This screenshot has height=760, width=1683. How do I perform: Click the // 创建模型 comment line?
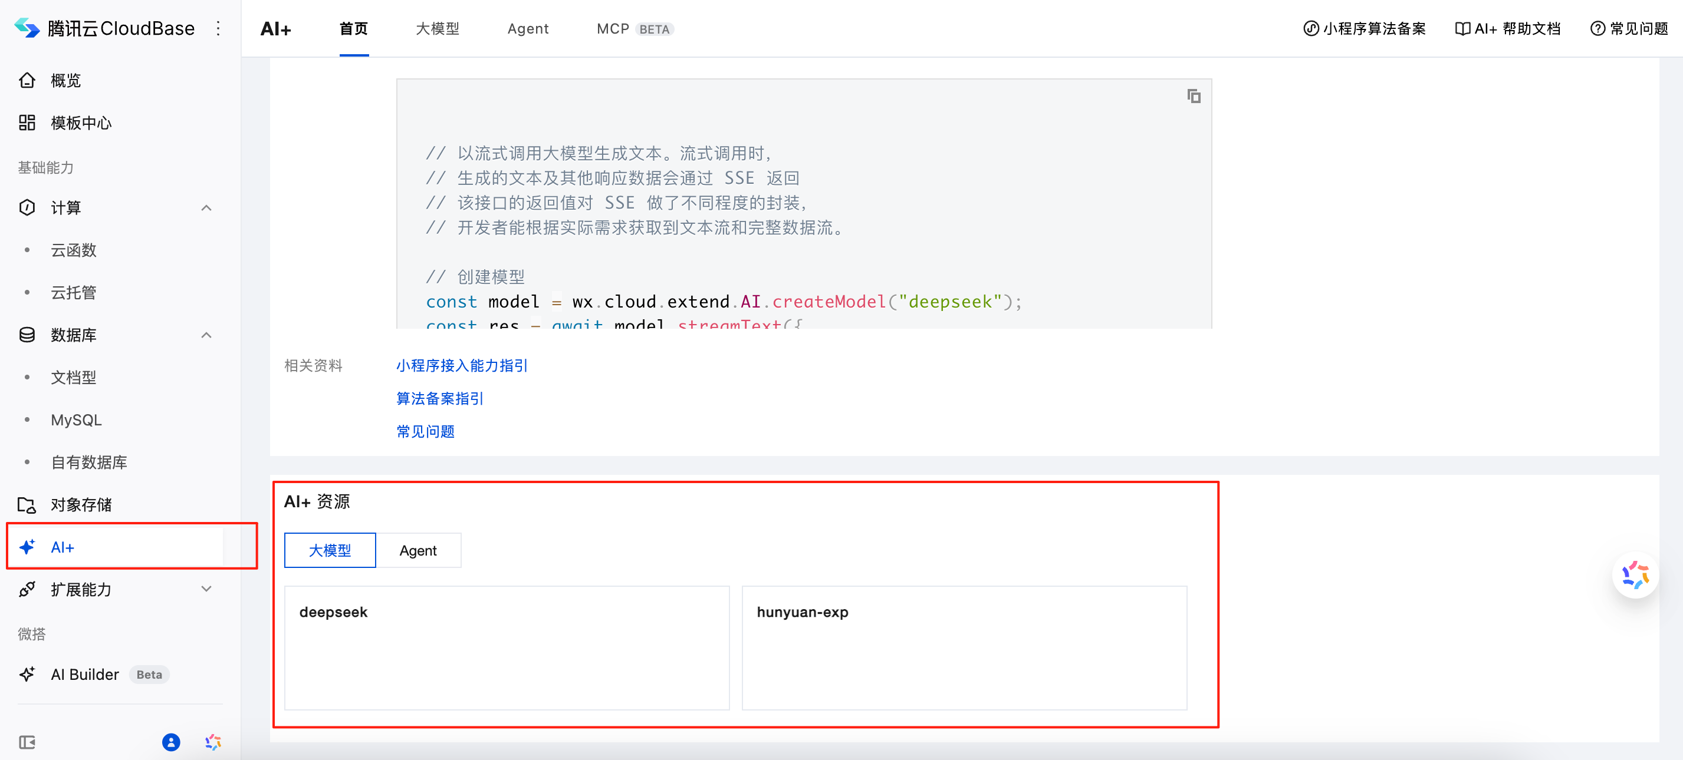[x=475, y=277]
